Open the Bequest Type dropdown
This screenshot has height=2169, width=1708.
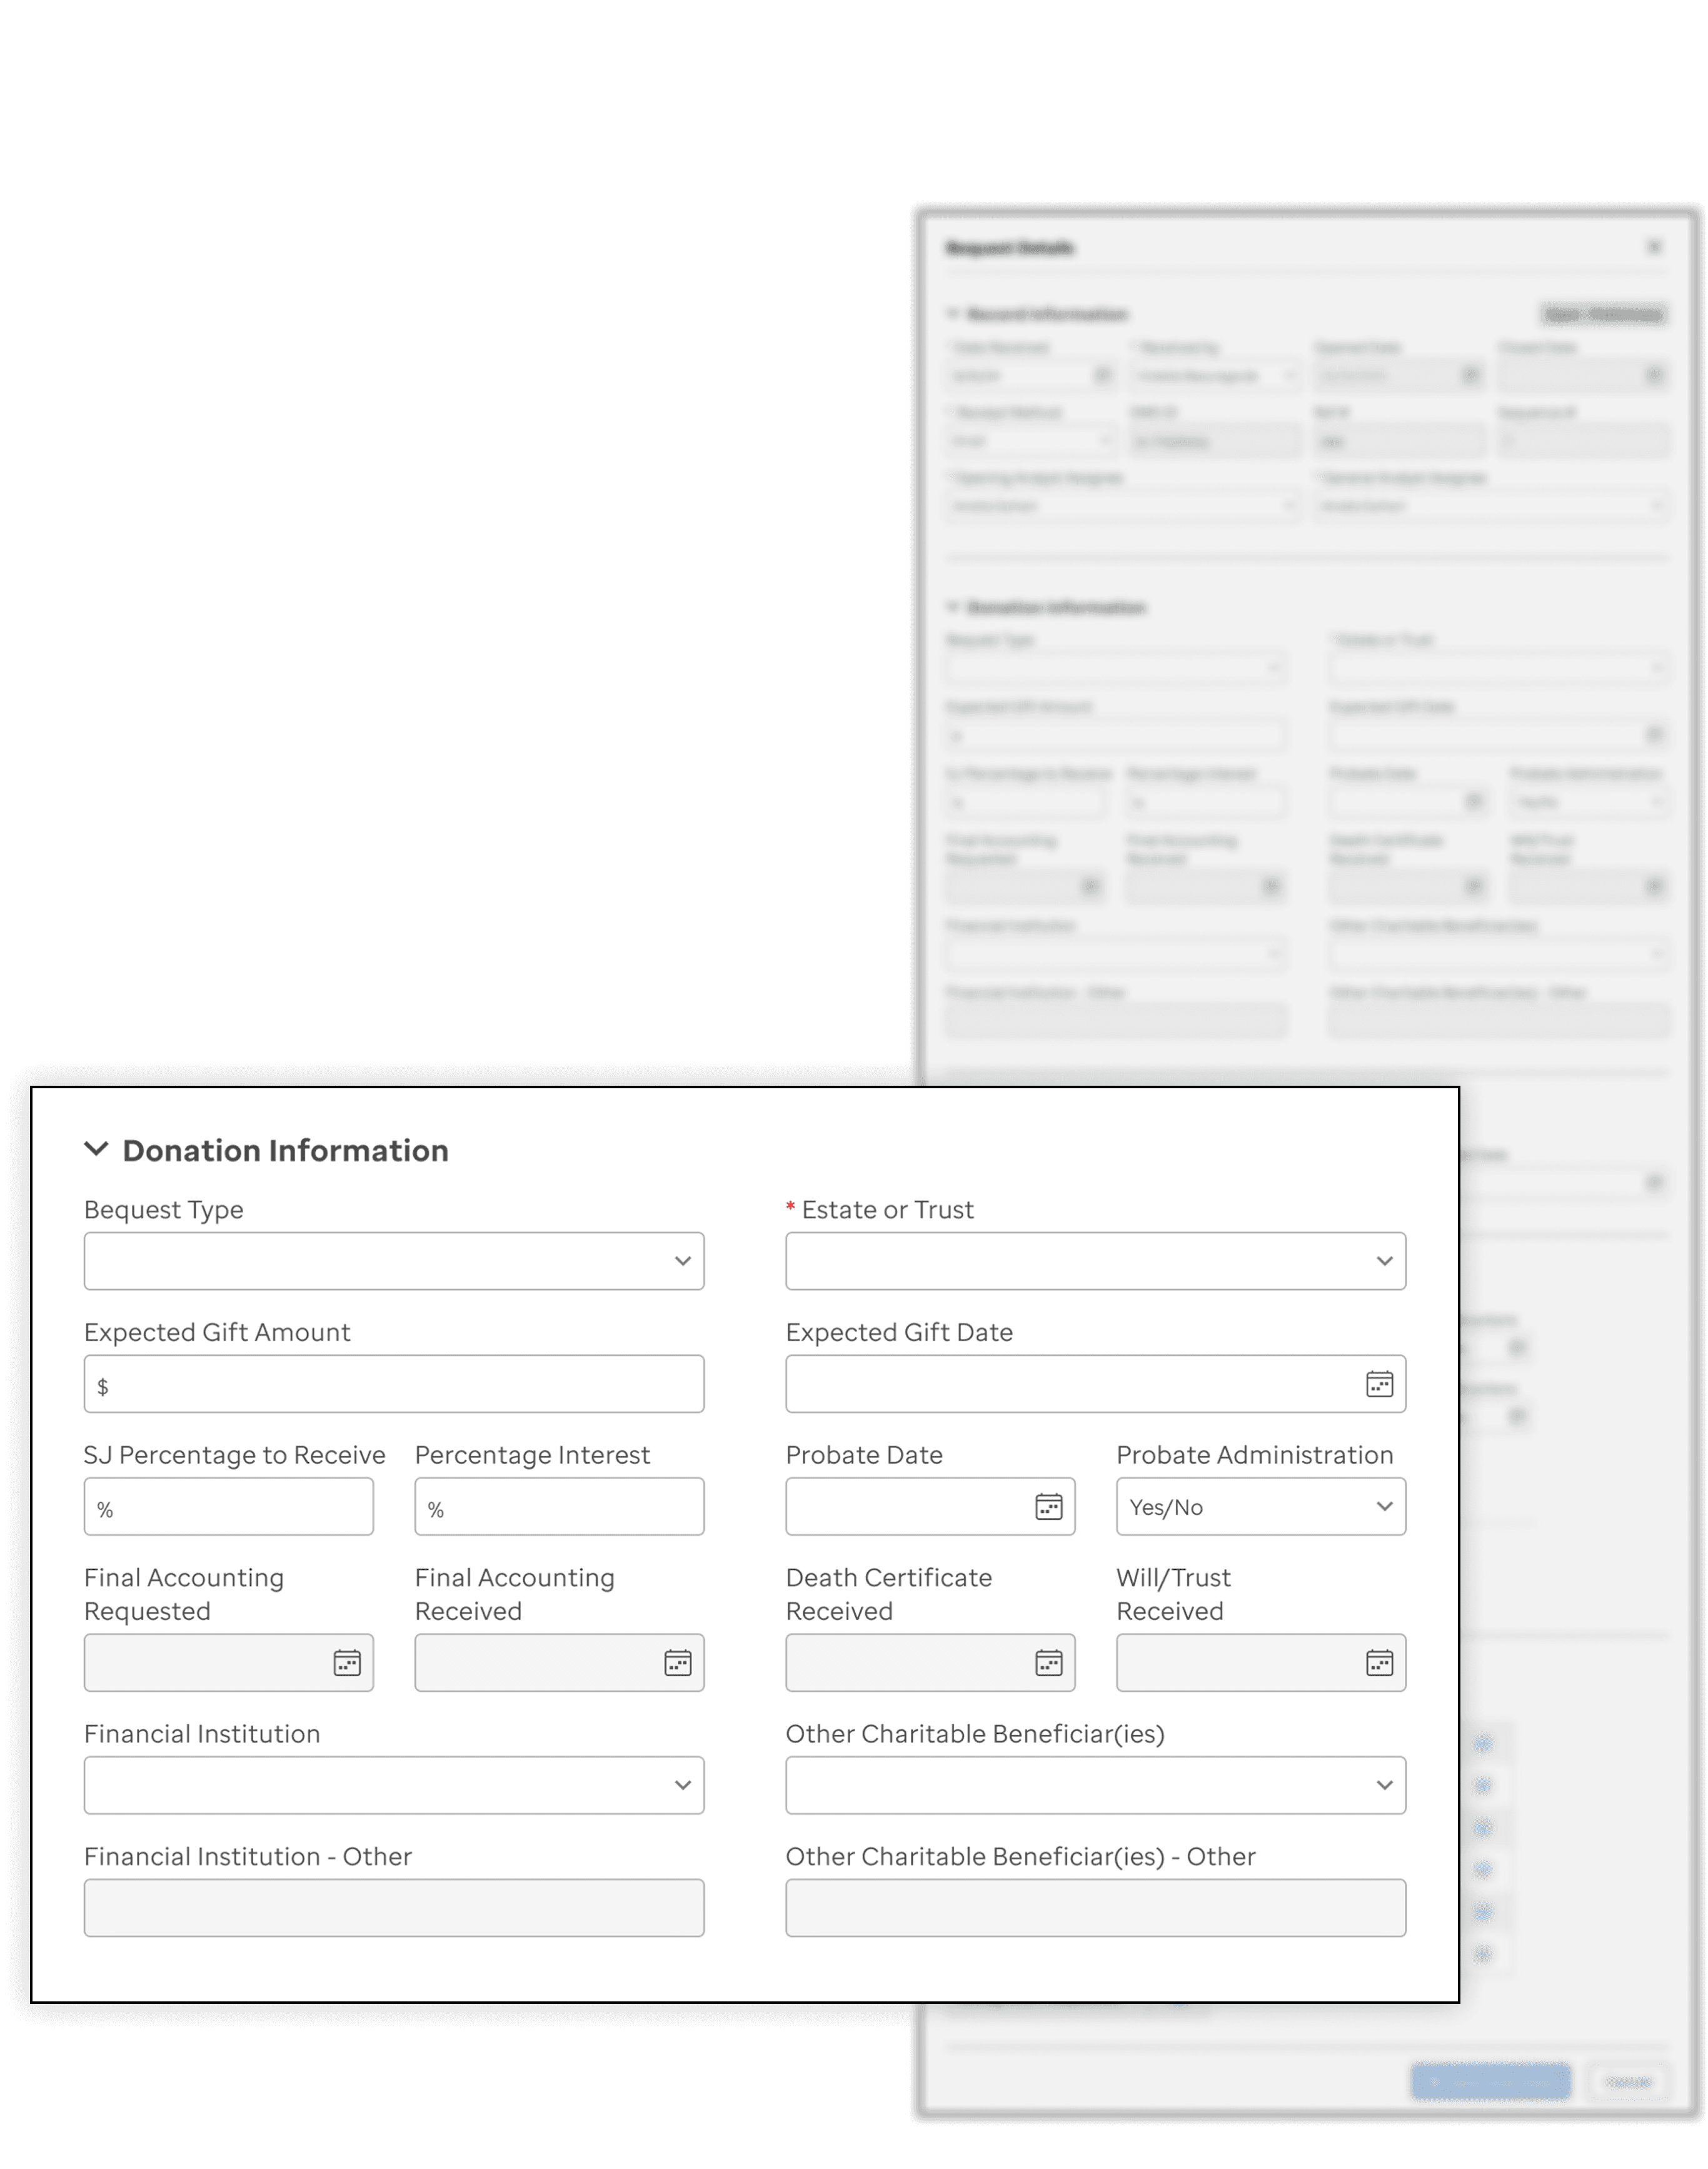tap(394, 1261)
